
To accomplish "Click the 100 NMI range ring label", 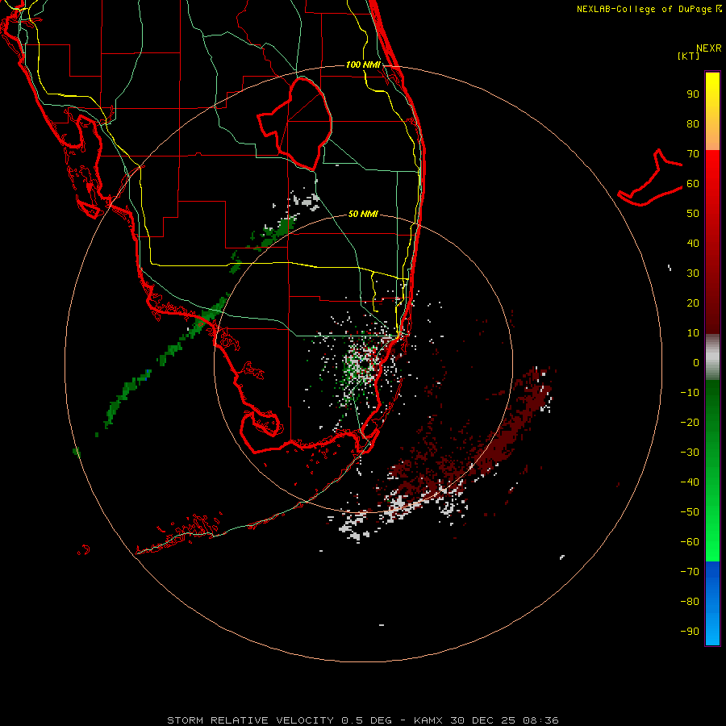I will click(x=363, y=65).
